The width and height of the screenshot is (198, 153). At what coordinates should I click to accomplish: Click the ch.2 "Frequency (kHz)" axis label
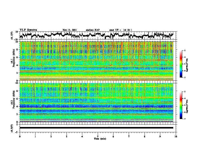coord(14,99)
